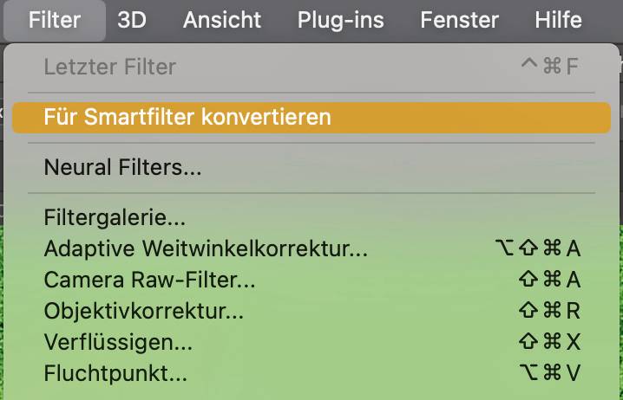The height and width of the screenshot is (400, 623).
Task: Open the Hilfe menu
Action: [x=558, y=20]
